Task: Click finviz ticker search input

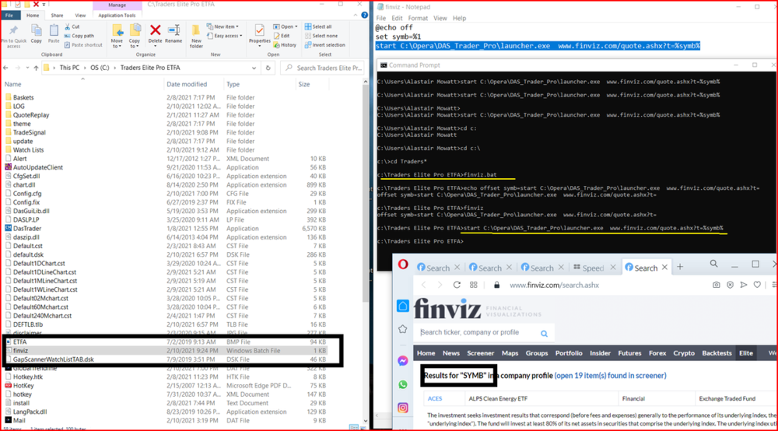Action: [x=478, y=332]
